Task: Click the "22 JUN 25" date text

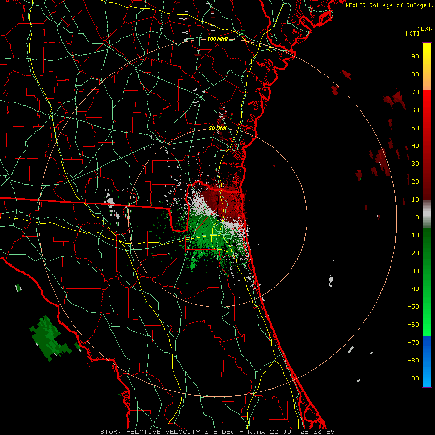Action: [290, 432]
